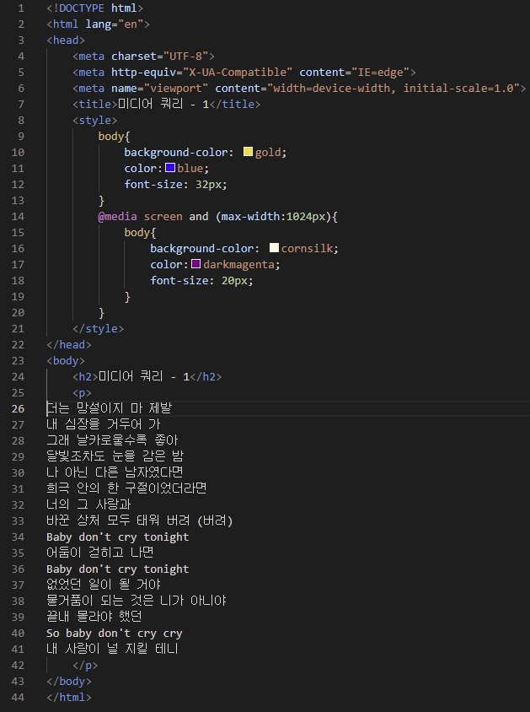Click the closing p tag
Image resolution: width=530 pixels, height=712 pixels.
[85, 666]
